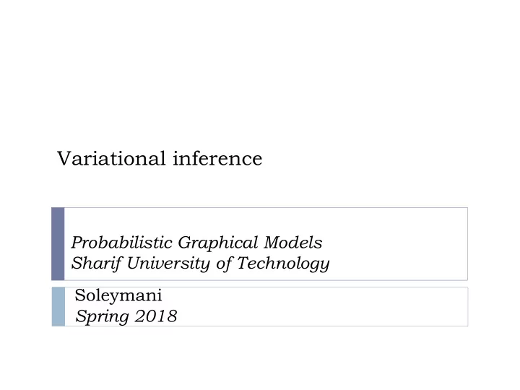Select empty area inside the subtitle box right side

coord(398,244)
